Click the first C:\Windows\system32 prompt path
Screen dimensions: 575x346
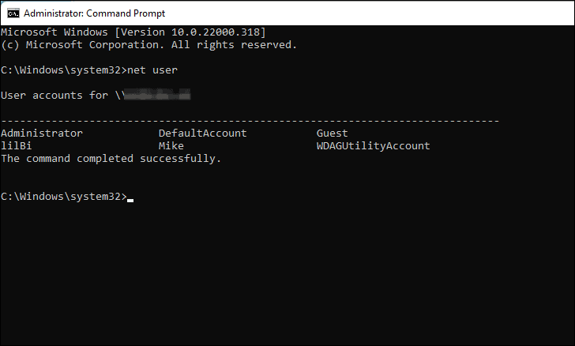coord(60,70)
